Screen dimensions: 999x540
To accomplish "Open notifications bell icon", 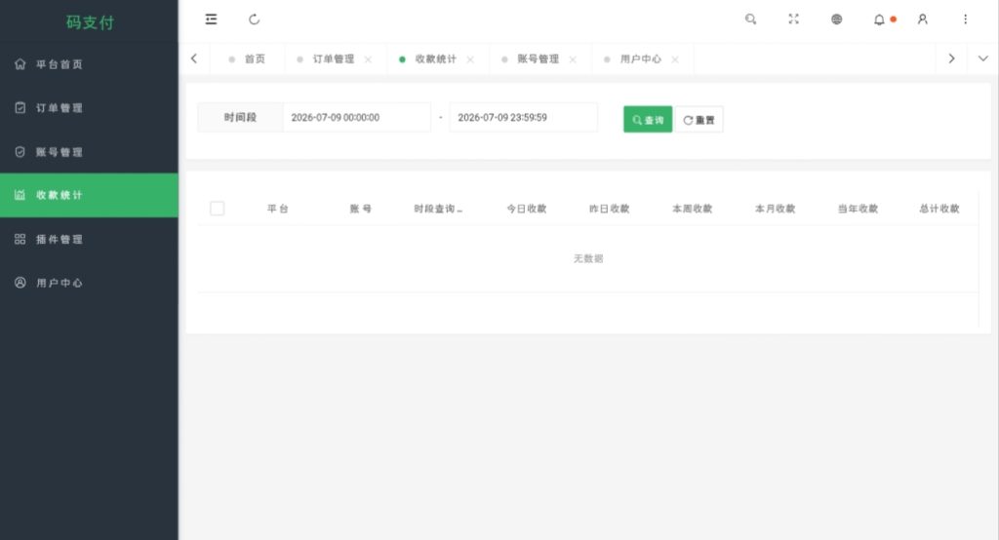I will pyautogui.click(x=879, y=19).
